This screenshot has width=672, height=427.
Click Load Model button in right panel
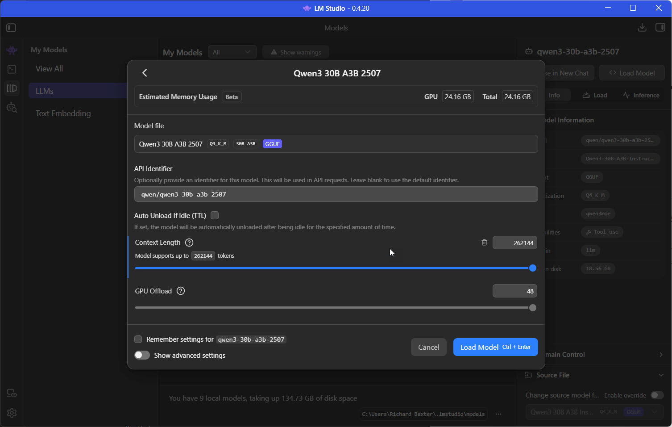click(x=631, y=73)
